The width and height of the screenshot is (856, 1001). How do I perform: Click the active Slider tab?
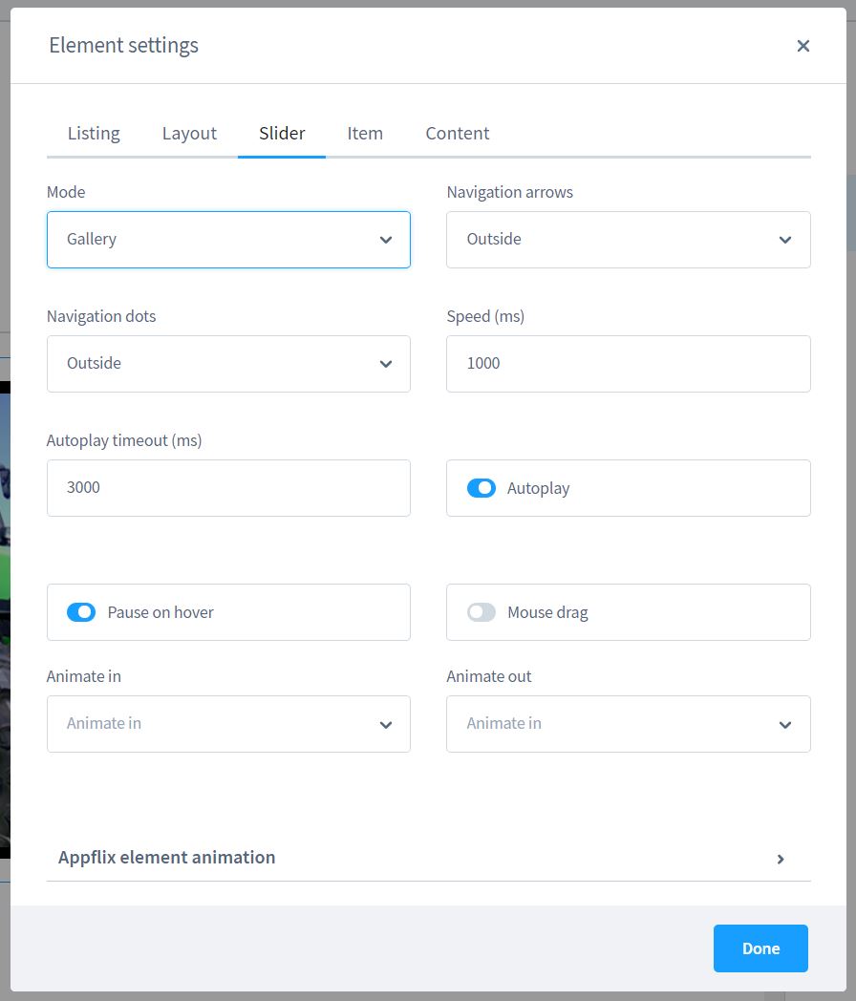[282, 134]
